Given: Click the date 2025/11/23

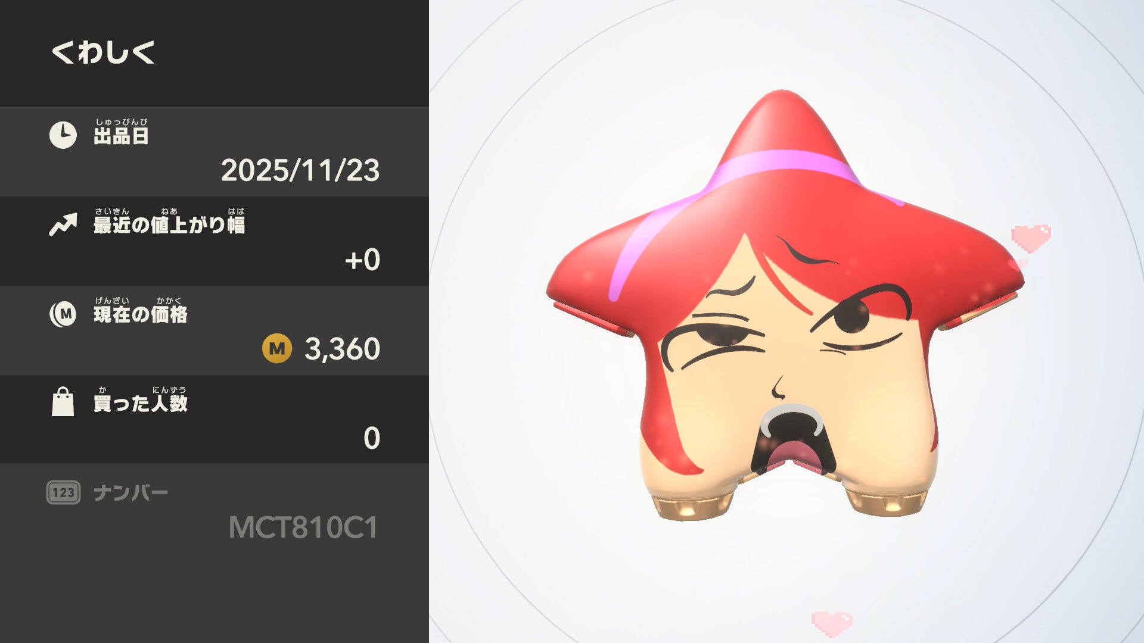Looking at the screenshot, I should tap(300, 170).
